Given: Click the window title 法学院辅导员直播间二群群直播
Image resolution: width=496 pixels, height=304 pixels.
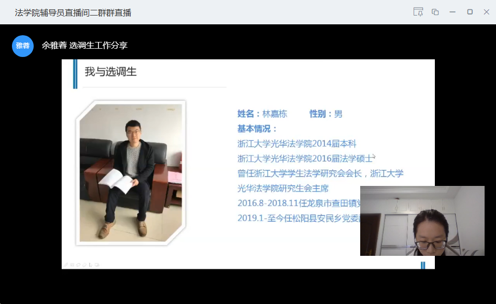Looking at the screenshot, I should (x=73, y=12).
